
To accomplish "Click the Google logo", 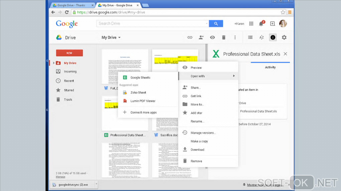I will 67,24.
